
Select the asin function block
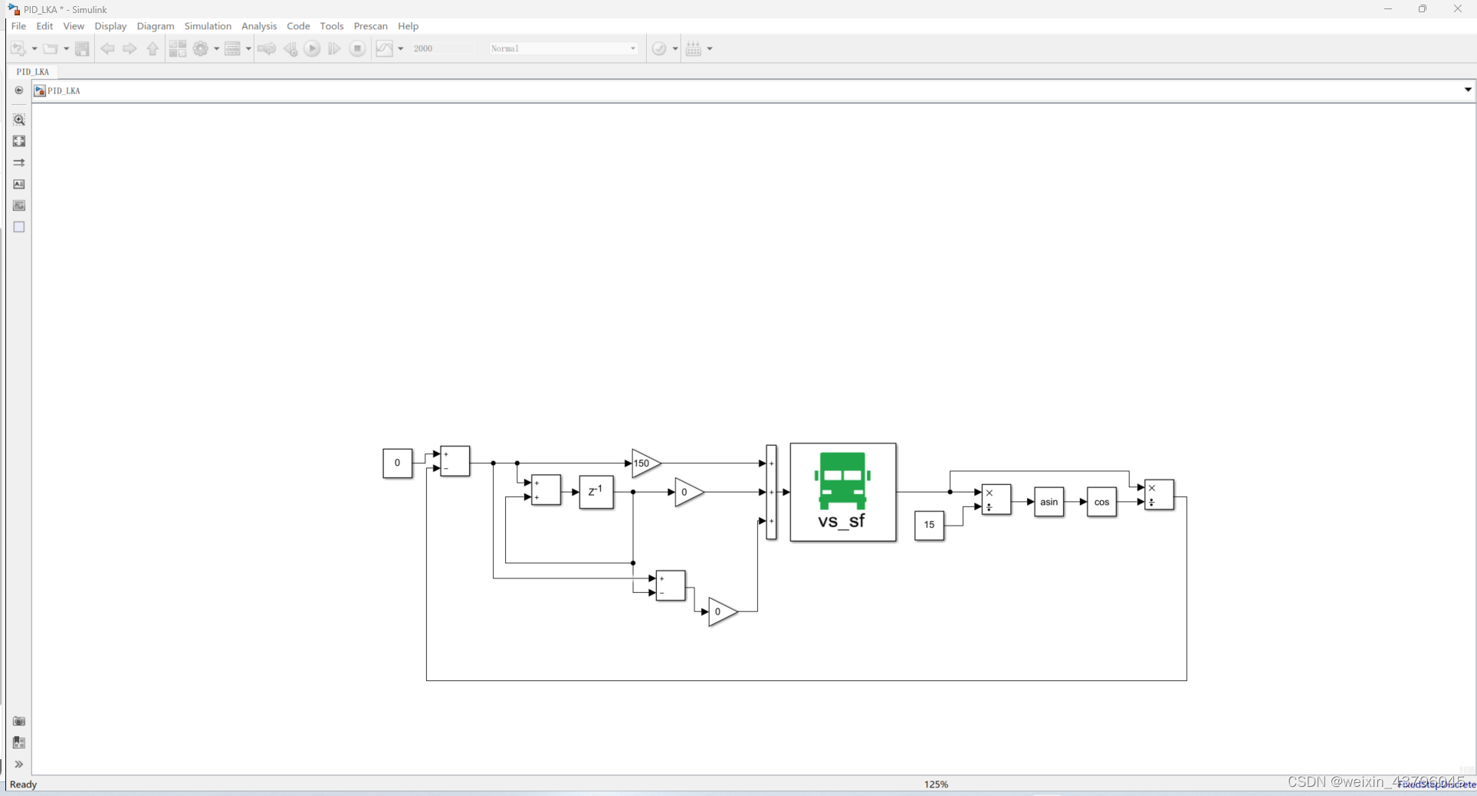pos(1049,502)
